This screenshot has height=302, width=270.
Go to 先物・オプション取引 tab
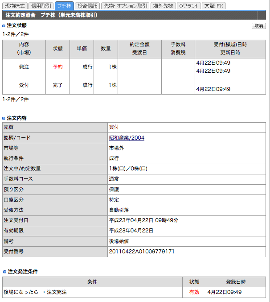pyautogui.click(x=125, y=6)
